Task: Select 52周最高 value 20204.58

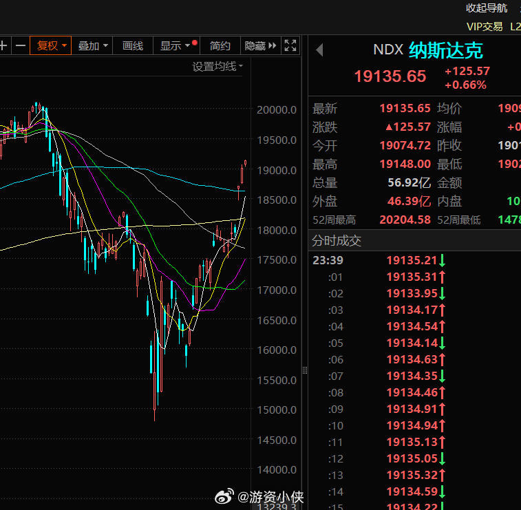Action: pos(405,220)
